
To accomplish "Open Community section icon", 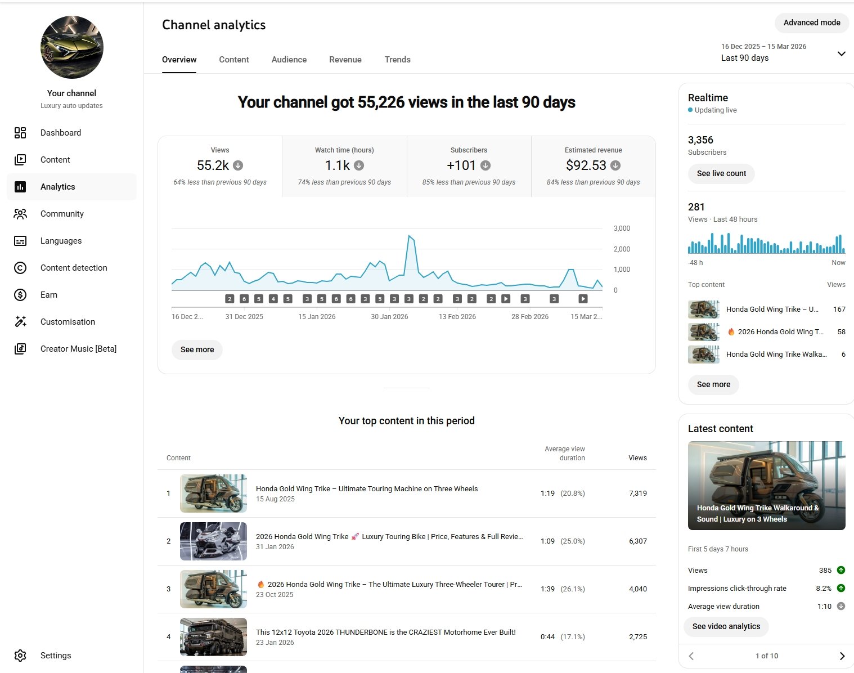I will click(20, 214).
